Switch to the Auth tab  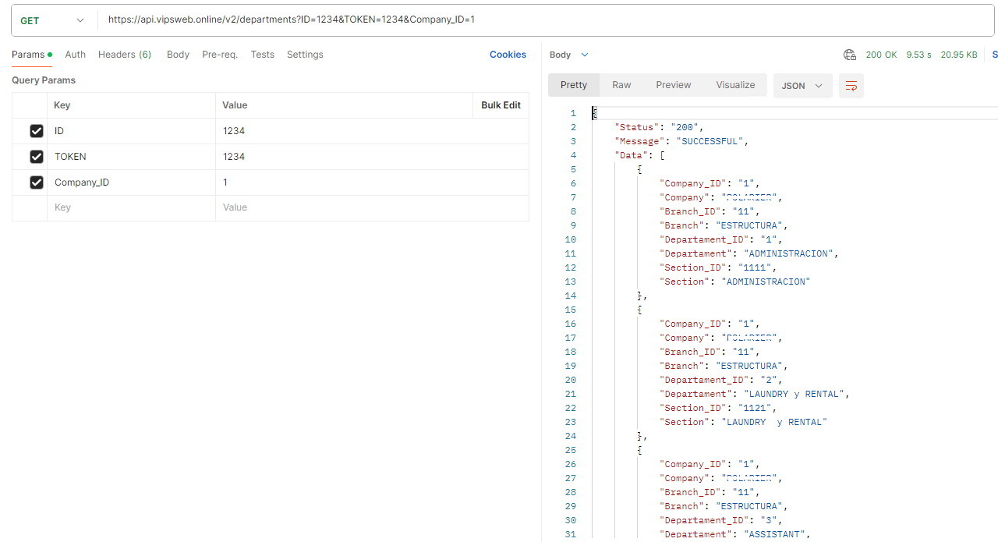tap(76, 55)
